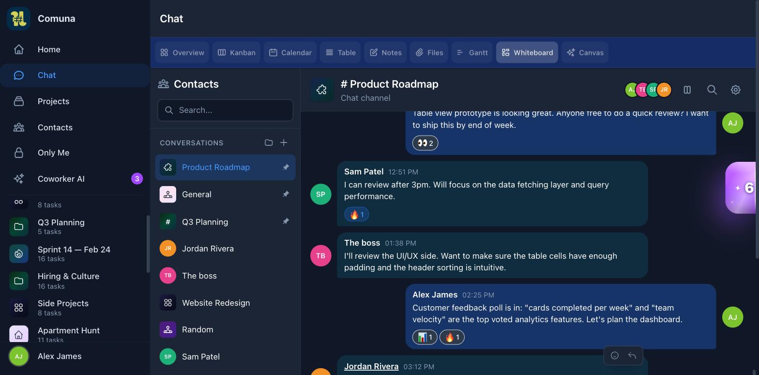Switch to the Files tab

pos(429,52)
